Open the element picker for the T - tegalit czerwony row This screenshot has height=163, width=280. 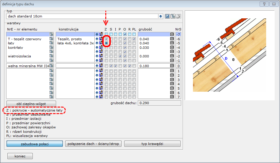tap(51, 39)
